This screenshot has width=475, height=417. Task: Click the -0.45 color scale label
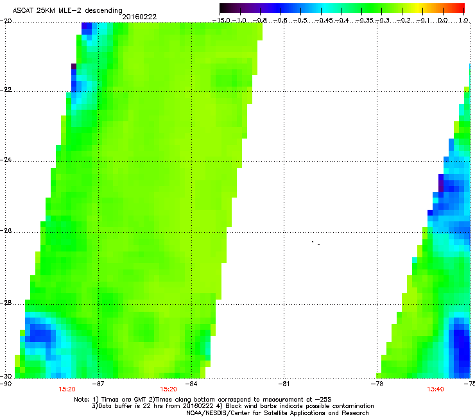pos(324,21)
